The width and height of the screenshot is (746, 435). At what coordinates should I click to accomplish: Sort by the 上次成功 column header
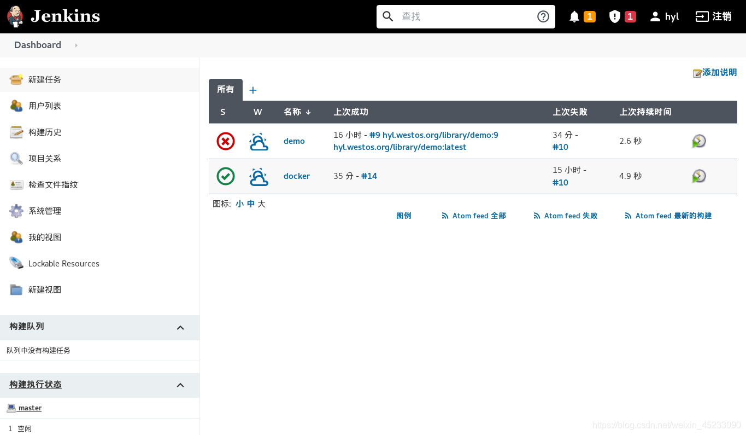pyautogui.click(x=351, y=112)
